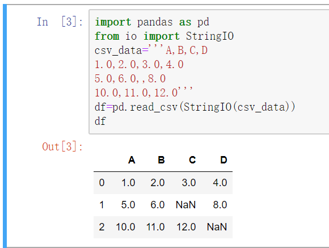
Task: Select column header A in output table
Action: click(132, 160)
